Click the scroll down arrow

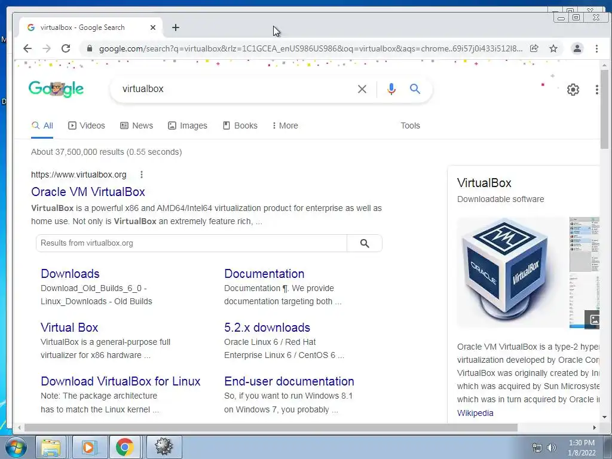click(x=605, y=417)
